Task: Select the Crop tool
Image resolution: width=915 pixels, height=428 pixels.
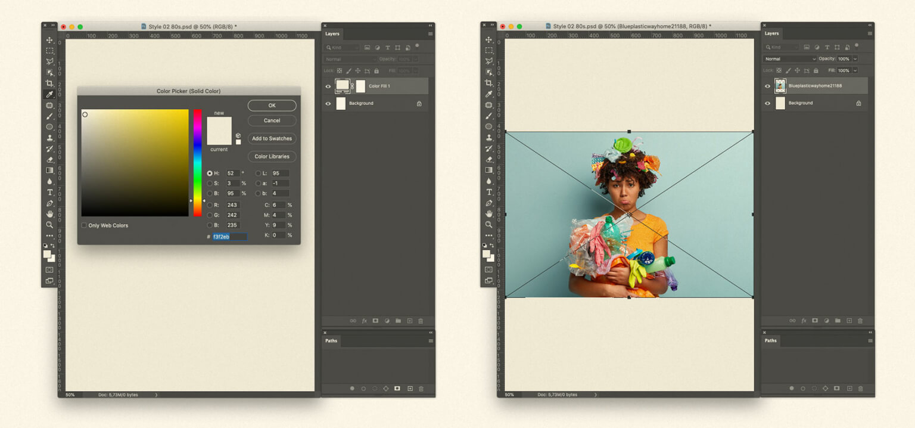Action: 49,83
